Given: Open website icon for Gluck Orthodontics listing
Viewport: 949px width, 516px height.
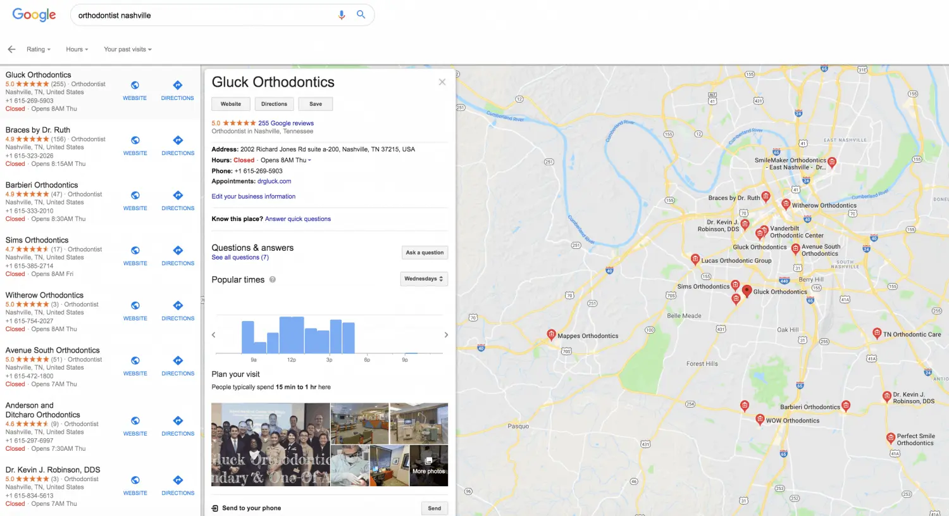Looking at the screenshot, I should click(135, 85).
